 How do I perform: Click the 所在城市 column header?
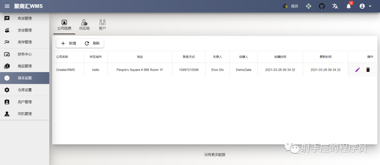[x=95, y=57]
